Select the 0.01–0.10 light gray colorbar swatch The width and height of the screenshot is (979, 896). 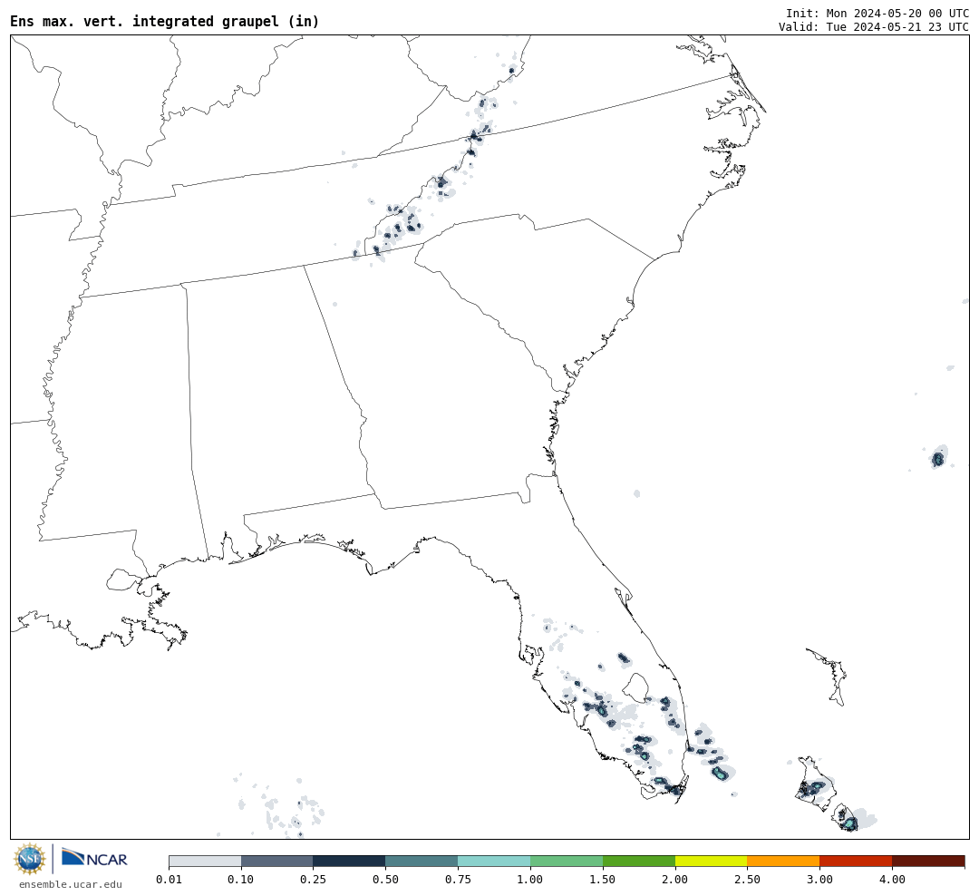coord(205,862)
